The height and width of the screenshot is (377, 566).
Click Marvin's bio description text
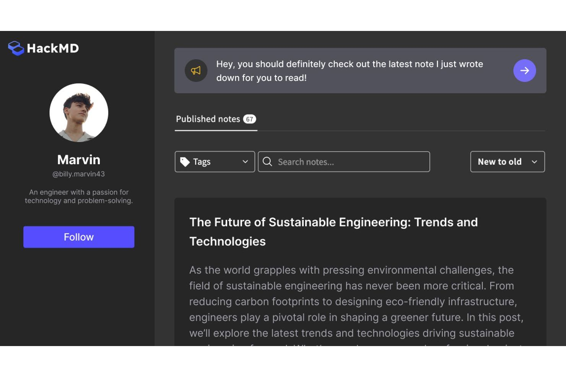[78, 196]
